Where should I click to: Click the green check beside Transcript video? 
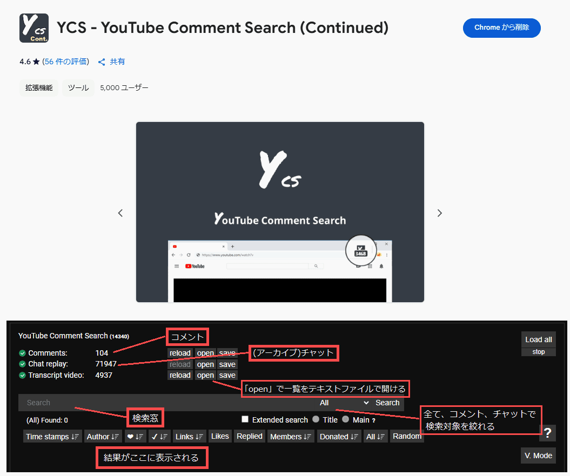point(22,375)
